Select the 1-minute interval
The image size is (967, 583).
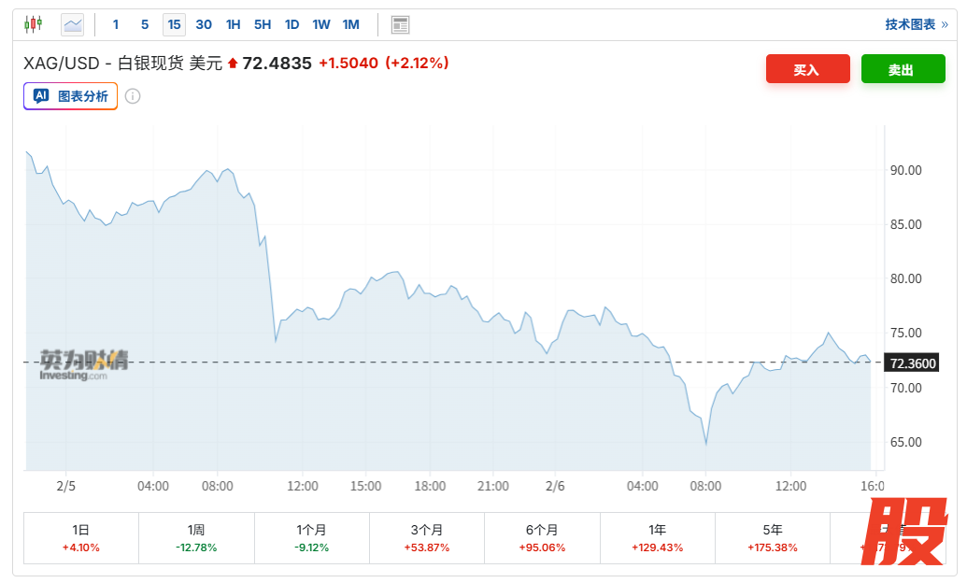point(116,24)
